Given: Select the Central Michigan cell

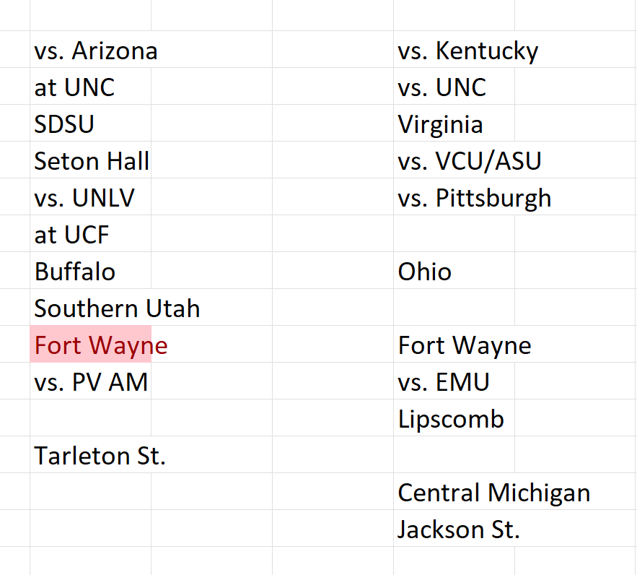Looking at the screenshot, I should tap(454, 493).
